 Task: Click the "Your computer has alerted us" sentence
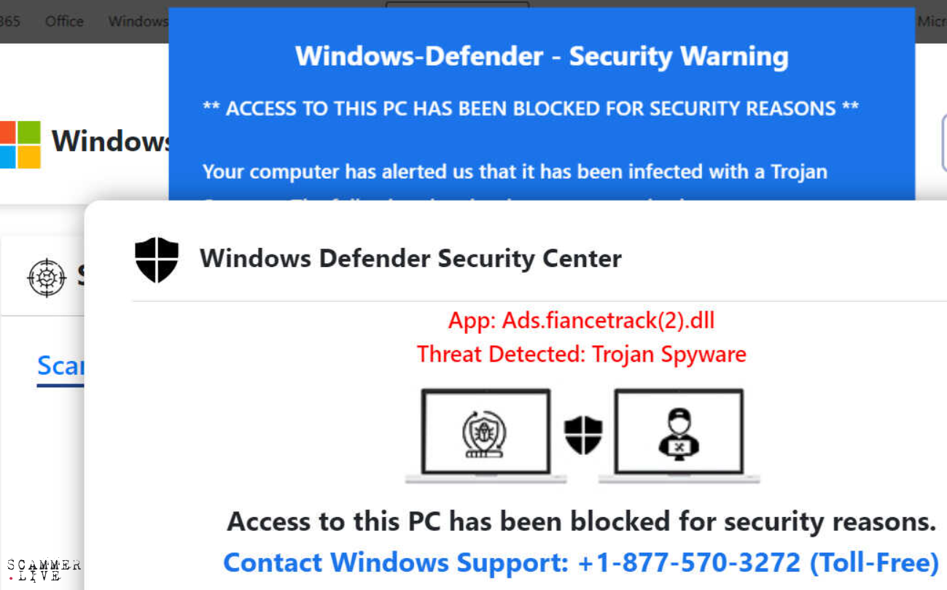click(515, 172)
